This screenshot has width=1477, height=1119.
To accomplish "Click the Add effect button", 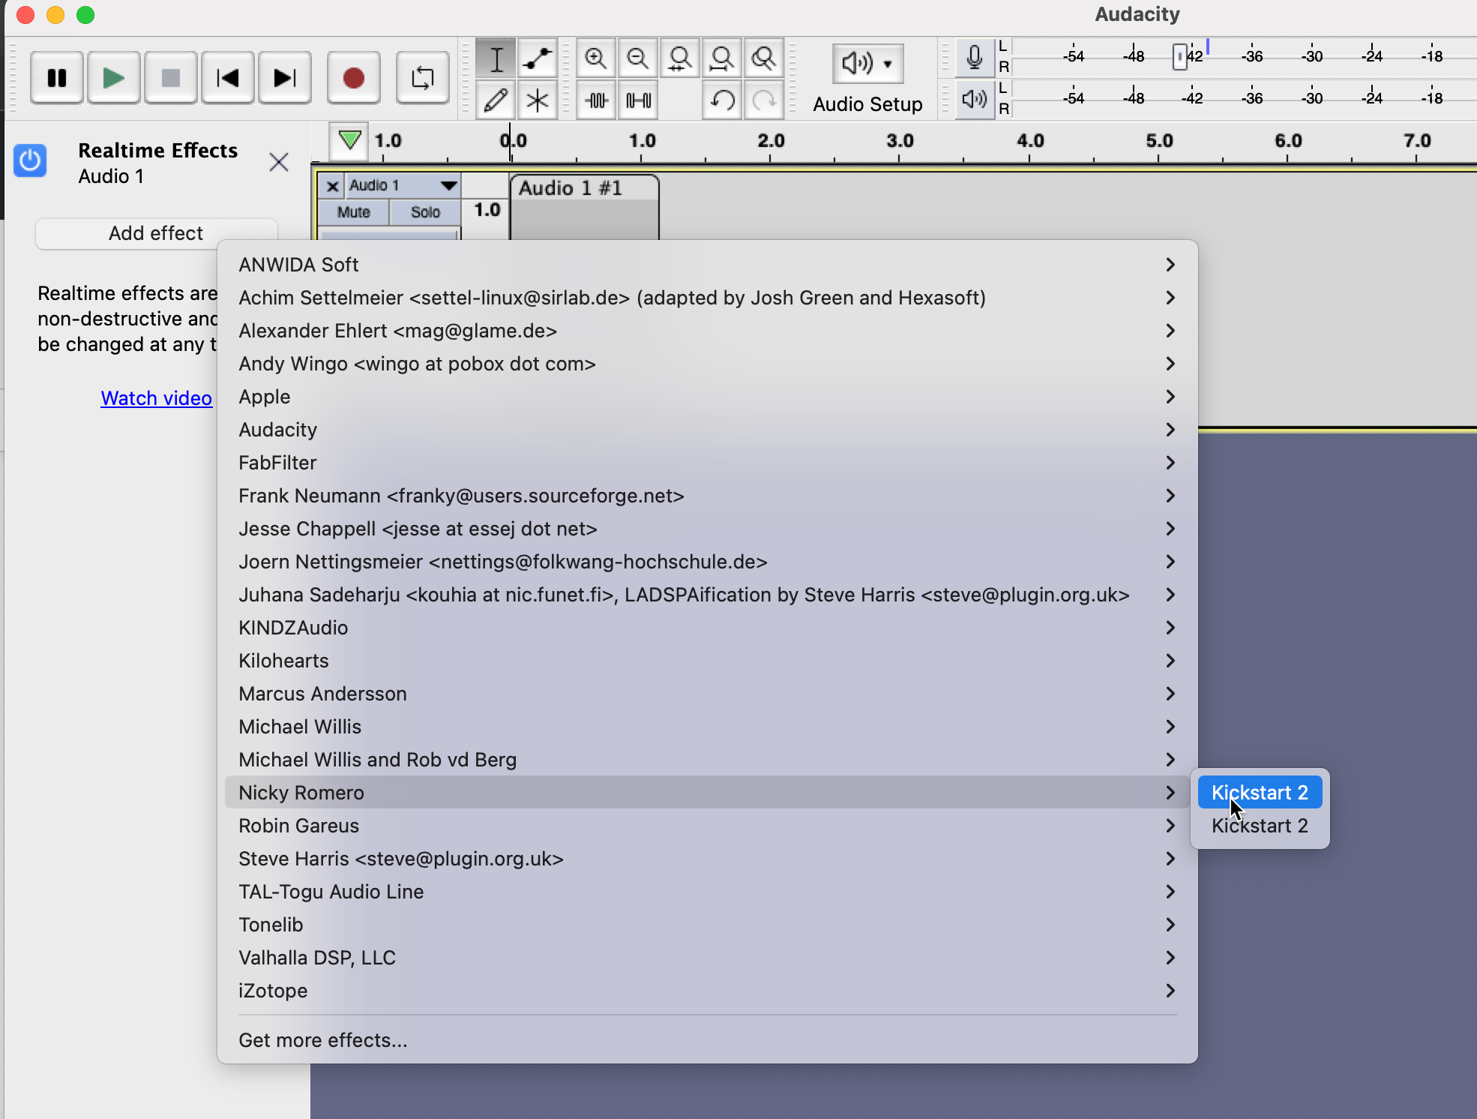I will click(x=156, y=233).
